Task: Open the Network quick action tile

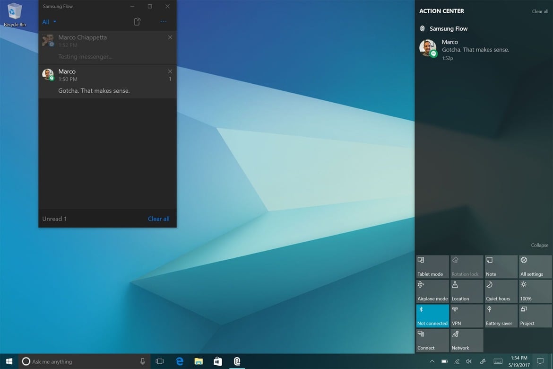Action: tap(467, 341)
